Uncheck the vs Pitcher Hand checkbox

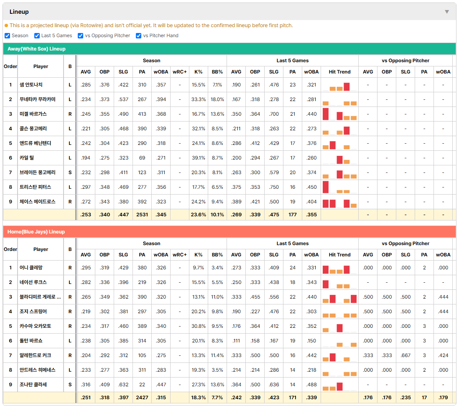point(138,35)
